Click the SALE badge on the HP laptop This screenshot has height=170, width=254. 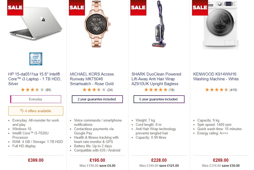click(15, 7)
